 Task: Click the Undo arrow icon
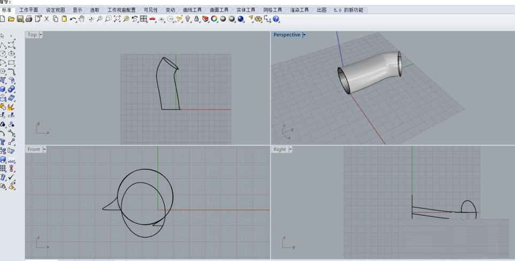point(73,19)
